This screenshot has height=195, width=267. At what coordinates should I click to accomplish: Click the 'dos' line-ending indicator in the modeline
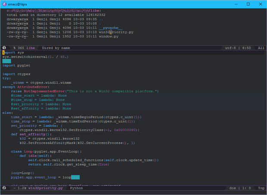click(x=233, y=188)
